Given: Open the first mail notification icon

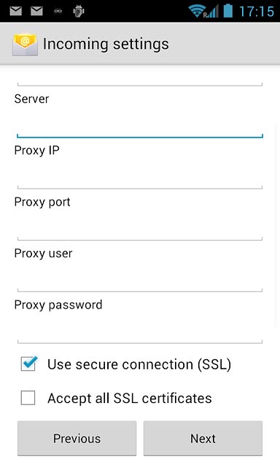Looking at the screenshot, I should pyautogui.click(x=16, y=12).
